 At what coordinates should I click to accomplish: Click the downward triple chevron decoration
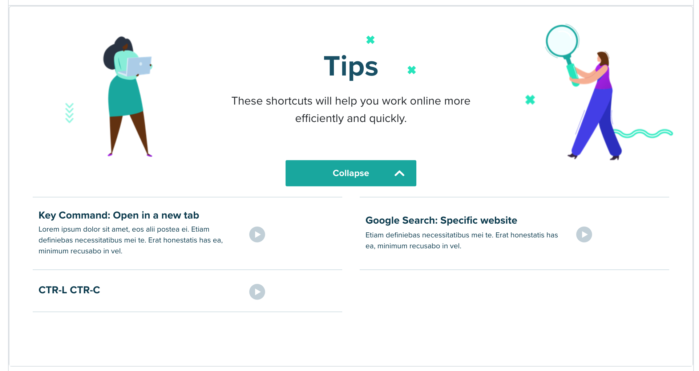pyautogui.click(x=69, y=113)
